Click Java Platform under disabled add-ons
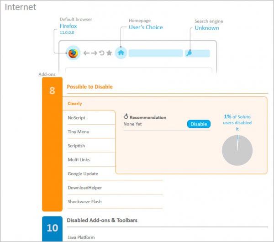Screen dimensions: 274x242 pos(81,237)
